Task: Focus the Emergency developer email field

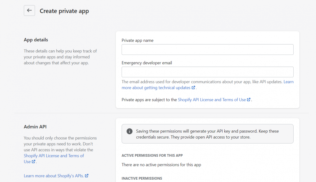Action: [208, 72]
